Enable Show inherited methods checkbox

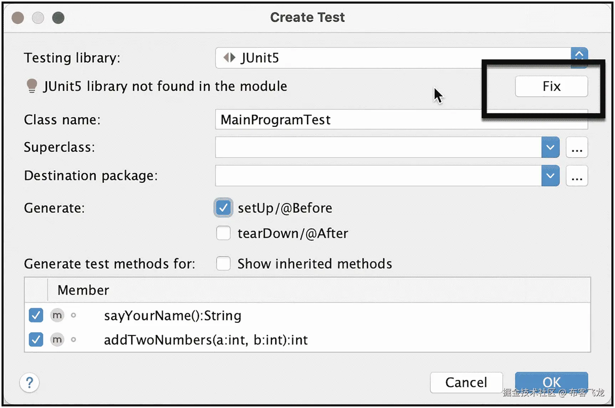[x=224, y=264]
